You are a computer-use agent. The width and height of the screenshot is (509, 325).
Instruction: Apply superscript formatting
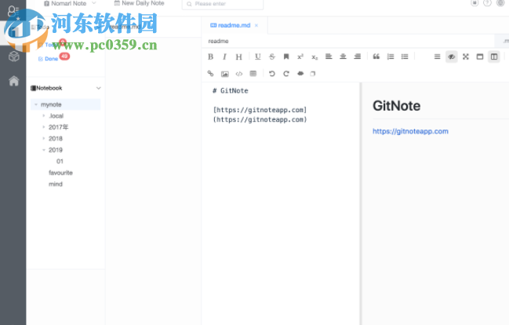click(300, 57)
